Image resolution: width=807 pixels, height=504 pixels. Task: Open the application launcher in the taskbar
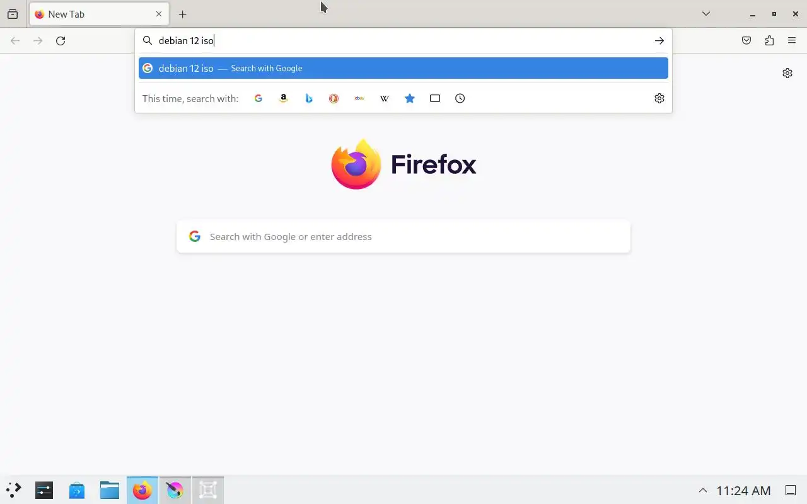[x=14, y=490]
